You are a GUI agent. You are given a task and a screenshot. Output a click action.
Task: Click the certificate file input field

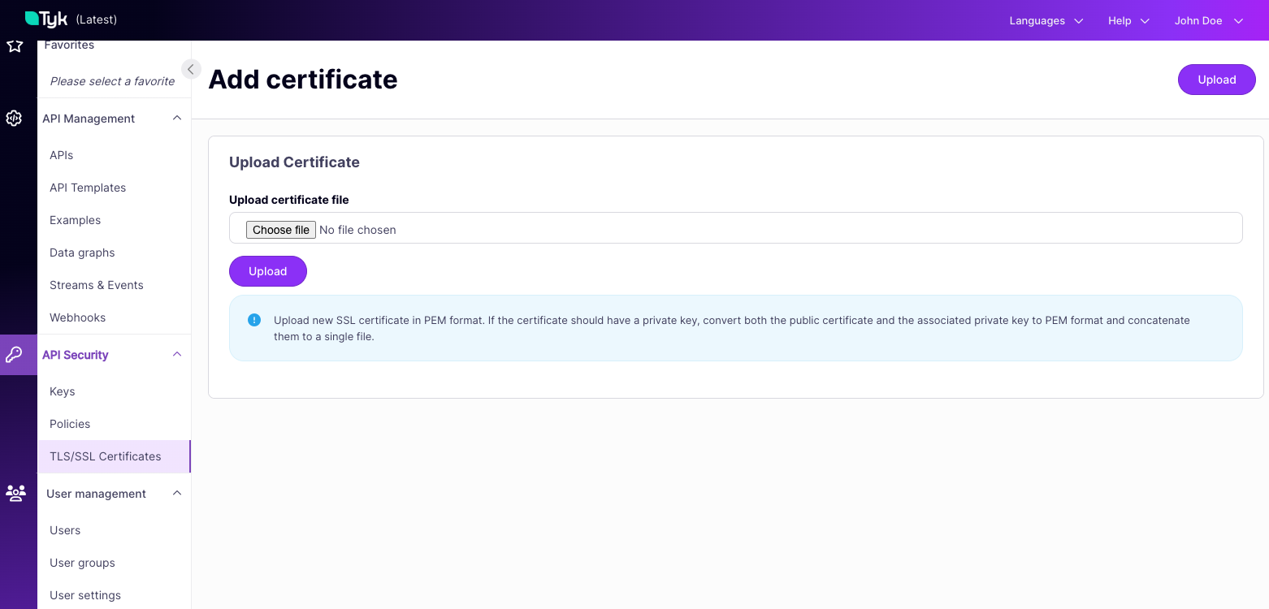pyautogui.click(x=569, y=228)
